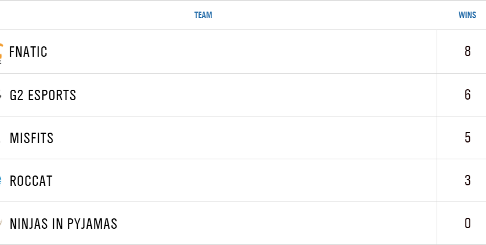This screenshot has height=245, width=486.
Task: Click G2 Esports' wins value of 6
Action: (467, 94)
